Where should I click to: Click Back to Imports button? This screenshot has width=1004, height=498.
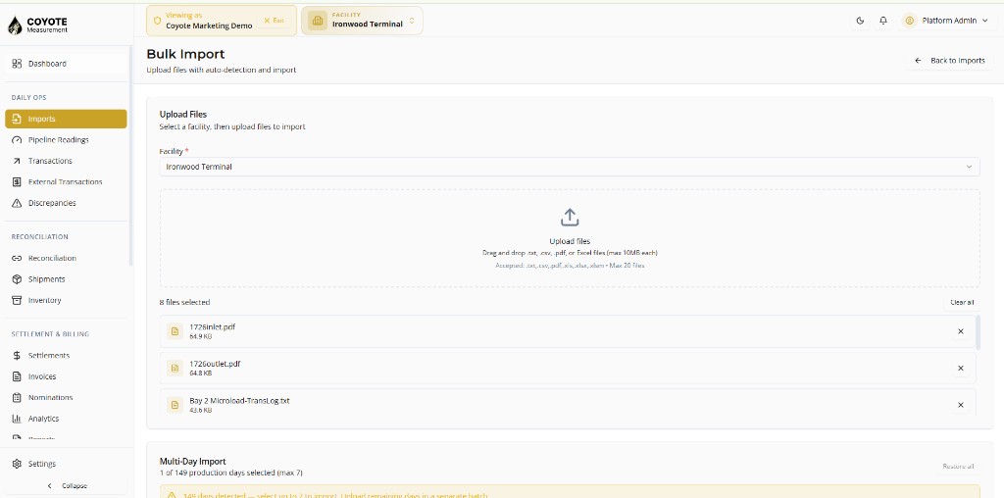[949, 60]
